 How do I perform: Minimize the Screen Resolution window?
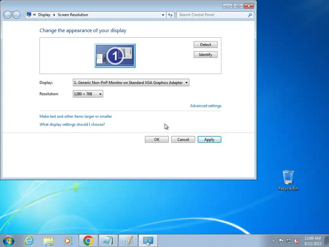(228, 6)
